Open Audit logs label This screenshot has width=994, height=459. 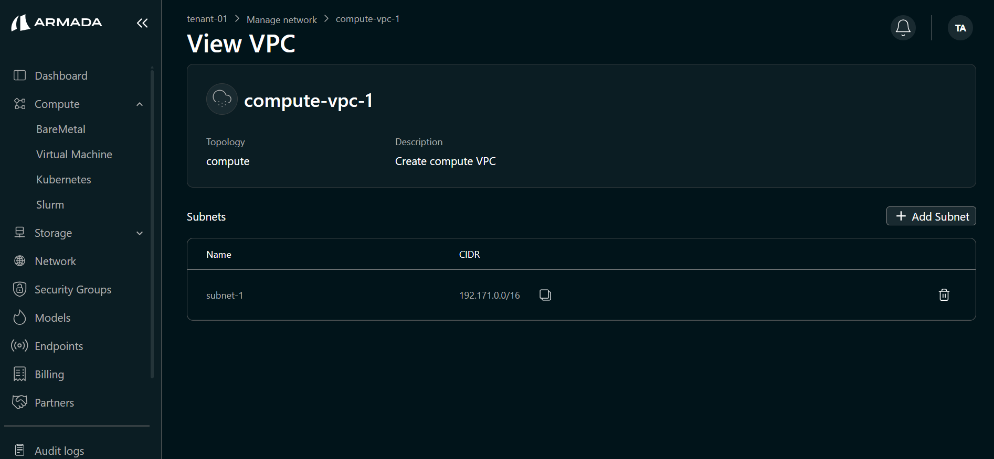coord(59,451)
